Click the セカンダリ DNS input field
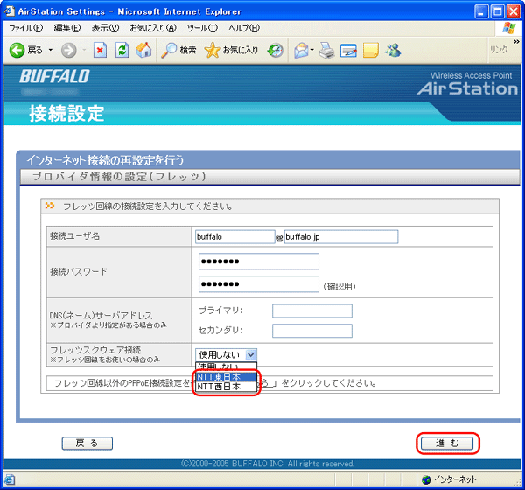525x490 pixels. [x=312, y=331]
